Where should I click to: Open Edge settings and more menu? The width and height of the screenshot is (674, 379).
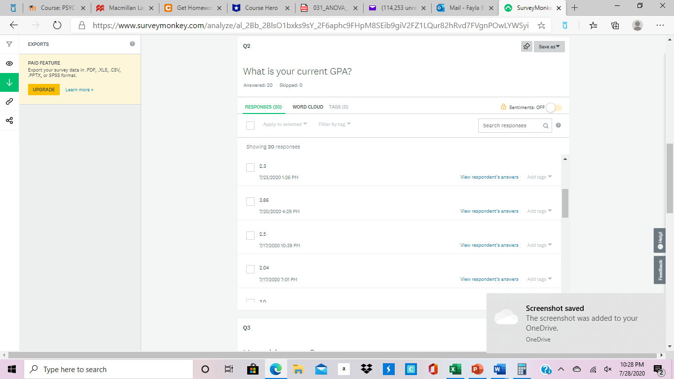(660, 25)
